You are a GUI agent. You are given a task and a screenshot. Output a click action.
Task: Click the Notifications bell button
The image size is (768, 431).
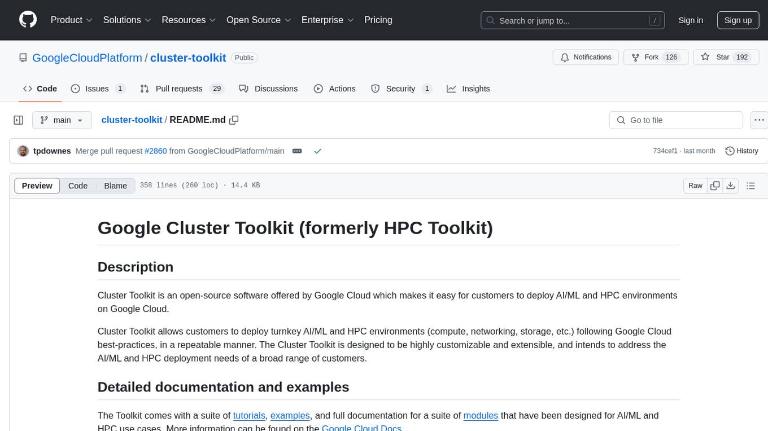tap(586, 58)
